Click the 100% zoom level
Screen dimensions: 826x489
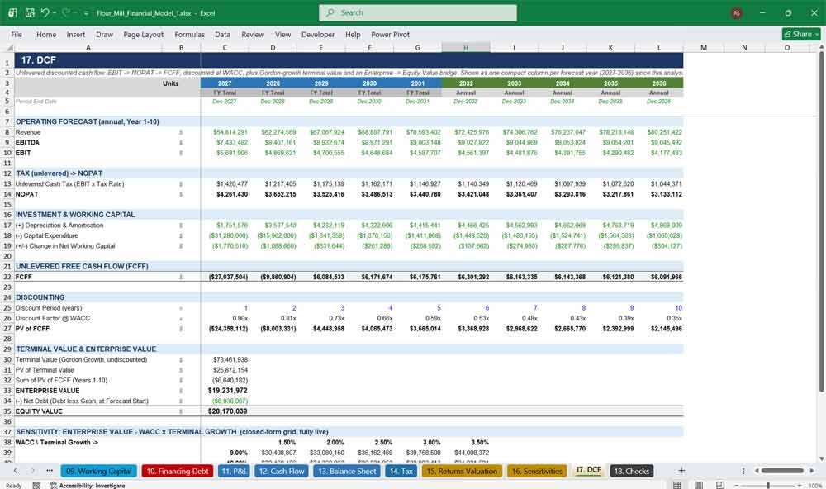point(815,486)
